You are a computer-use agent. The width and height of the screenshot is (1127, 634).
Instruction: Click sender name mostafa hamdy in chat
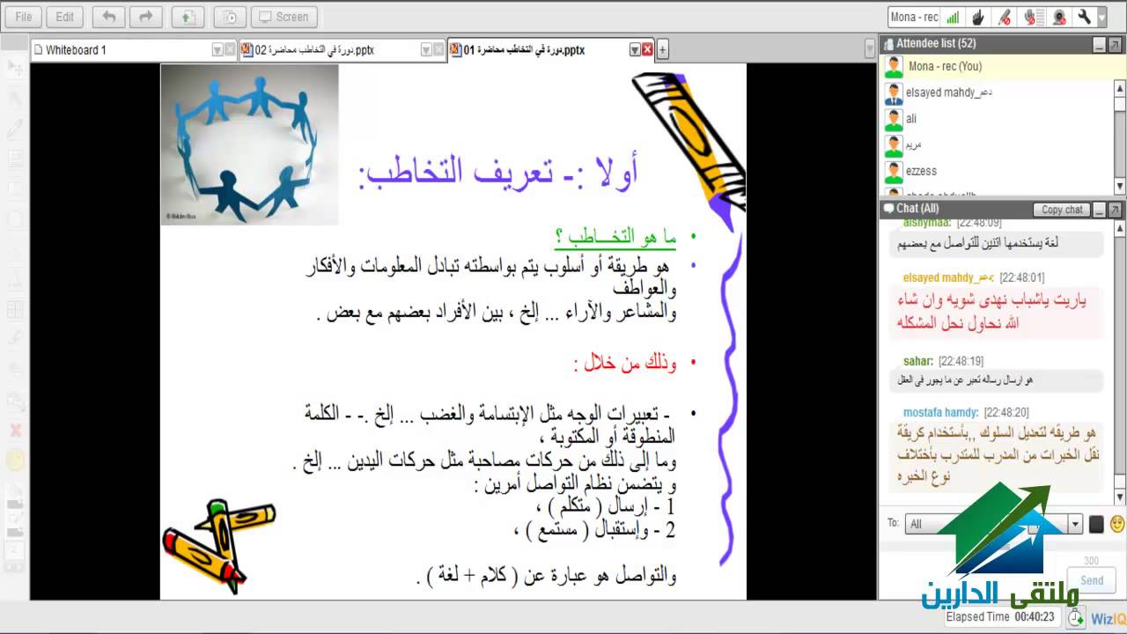coord(940,412)
